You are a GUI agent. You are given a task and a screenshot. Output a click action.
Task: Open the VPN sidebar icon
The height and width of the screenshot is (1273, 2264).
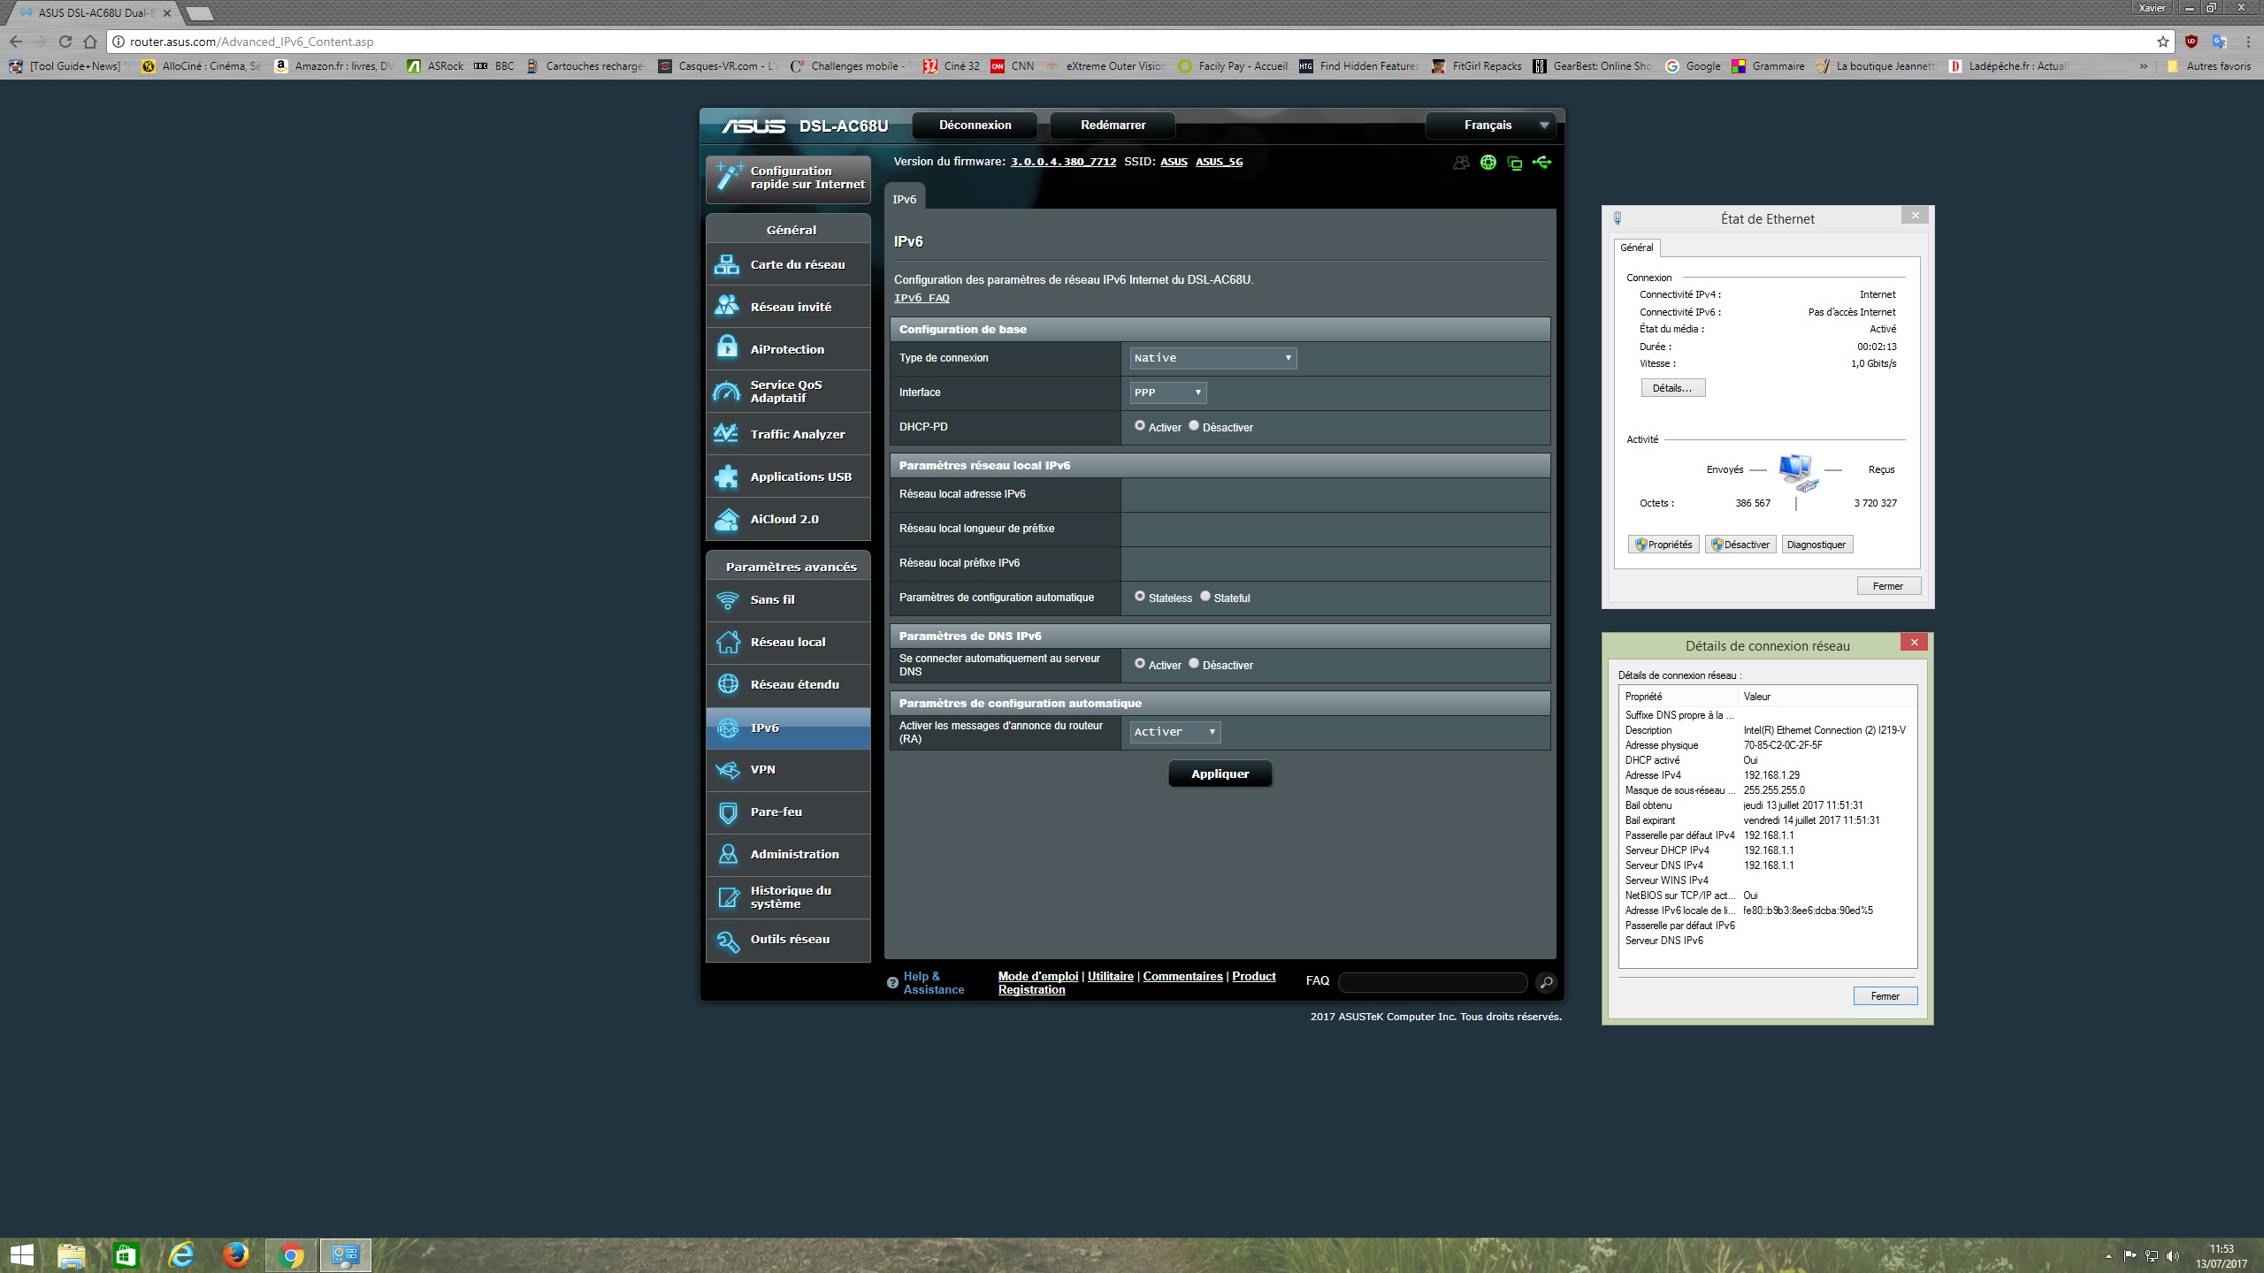click(x=728, y=769)
